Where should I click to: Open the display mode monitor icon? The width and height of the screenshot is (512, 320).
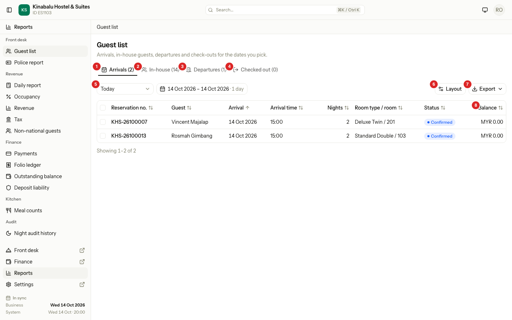[x=485, y=10]
